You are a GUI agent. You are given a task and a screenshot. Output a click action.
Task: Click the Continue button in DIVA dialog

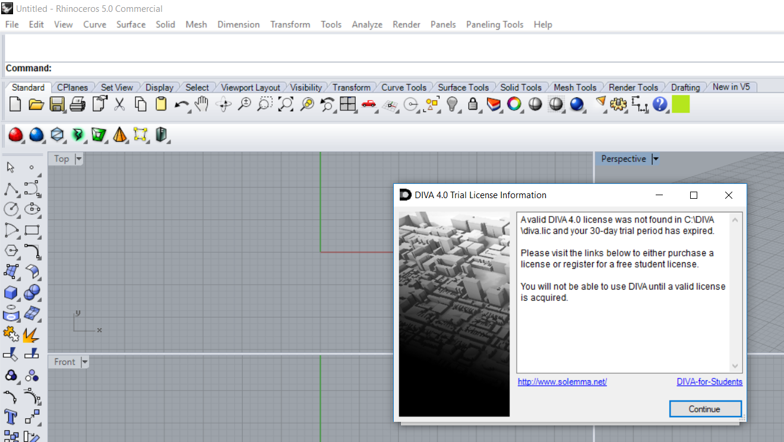click(705, 409)
